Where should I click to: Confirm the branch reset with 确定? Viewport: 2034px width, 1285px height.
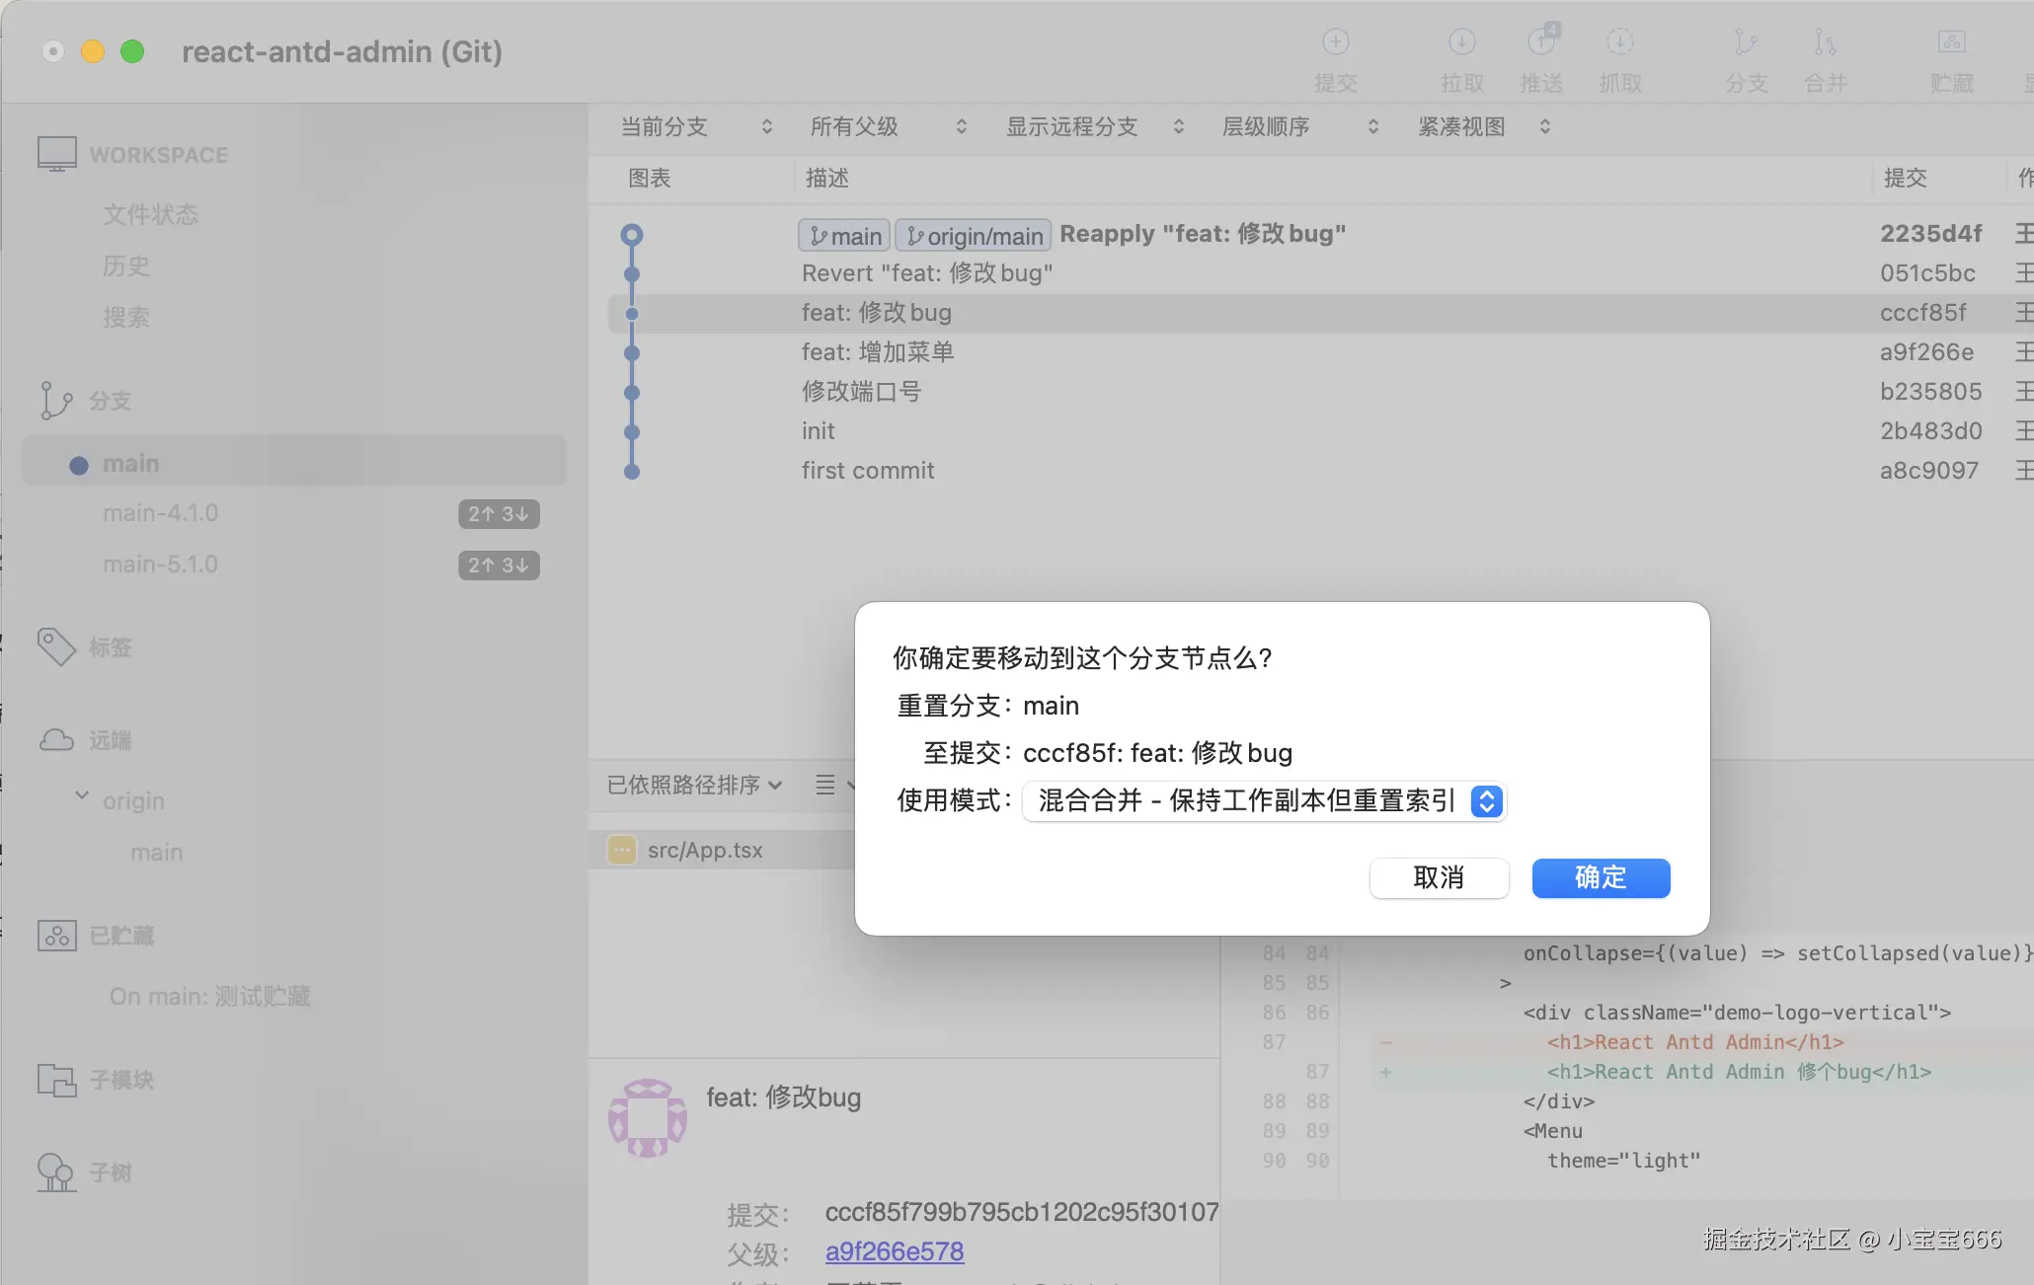tap(1601, 877)
